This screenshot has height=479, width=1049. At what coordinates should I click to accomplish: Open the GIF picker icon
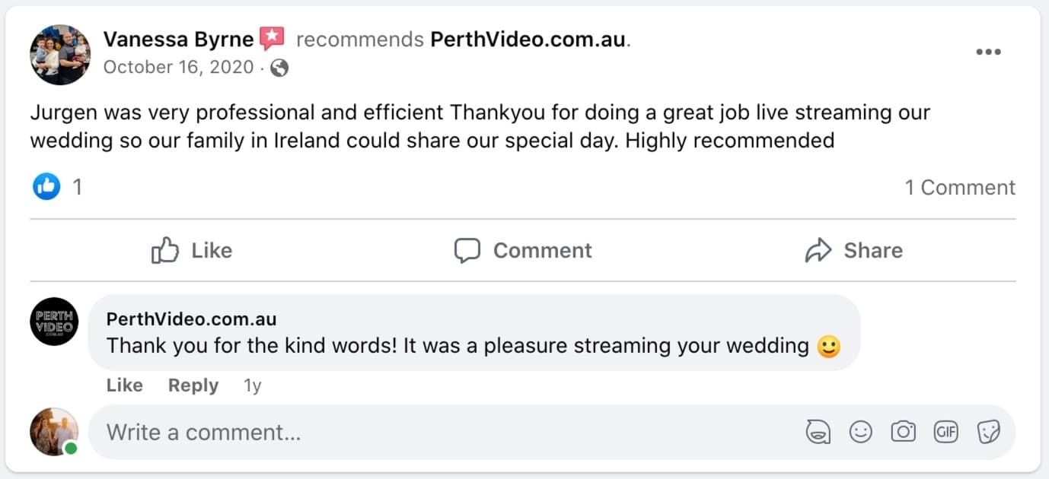pyautogui.click(x=945, y=433)
